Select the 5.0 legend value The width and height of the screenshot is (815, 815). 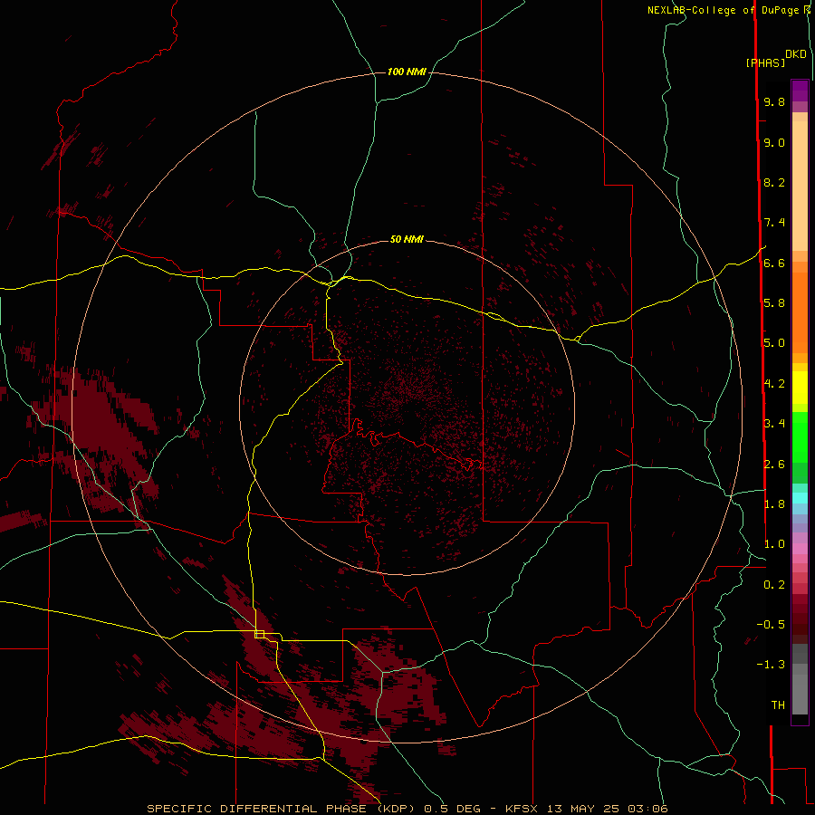[774, 343]
